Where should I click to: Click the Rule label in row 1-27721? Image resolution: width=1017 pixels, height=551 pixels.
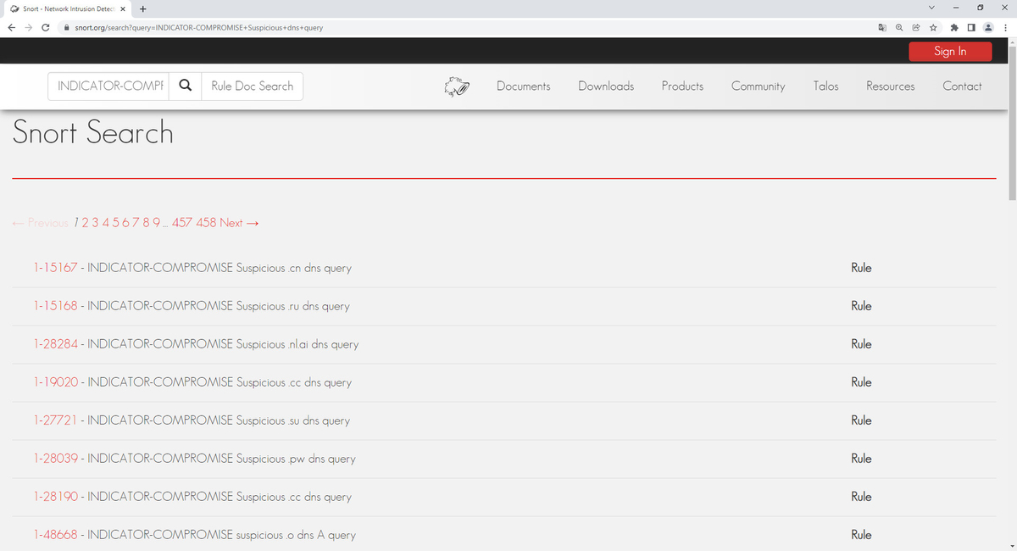861,420
